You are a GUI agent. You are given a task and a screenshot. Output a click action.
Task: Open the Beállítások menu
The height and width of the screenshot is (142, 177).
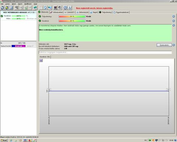28,4
